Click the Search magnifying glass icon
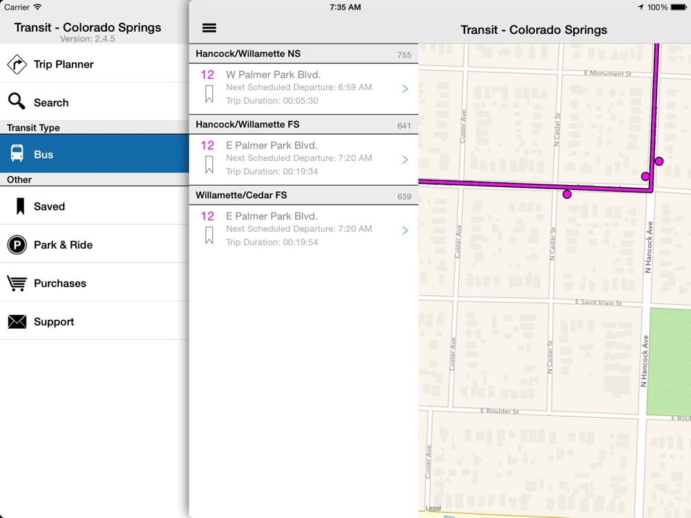 tap(17, 102)
